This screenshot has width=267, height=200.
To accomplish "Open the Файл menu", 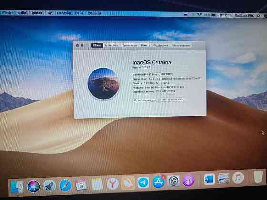I will tap(22, 13).
